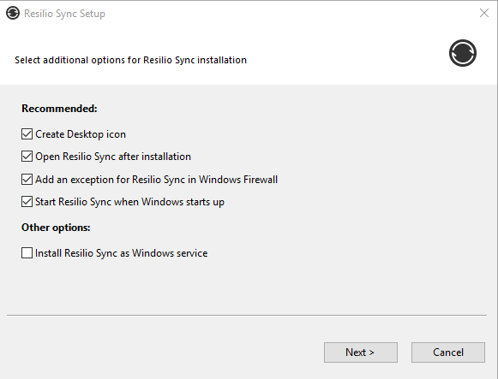498x379 pixels.
Task: Disable the Windows Firewall exception checkbox
Action: click(27, 180)
